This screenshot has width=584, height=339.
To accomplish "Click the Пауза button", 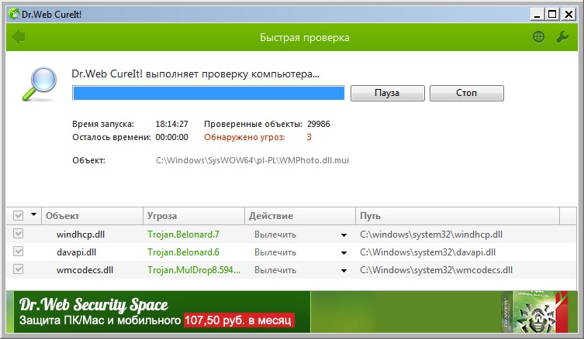I will point(387,93).
